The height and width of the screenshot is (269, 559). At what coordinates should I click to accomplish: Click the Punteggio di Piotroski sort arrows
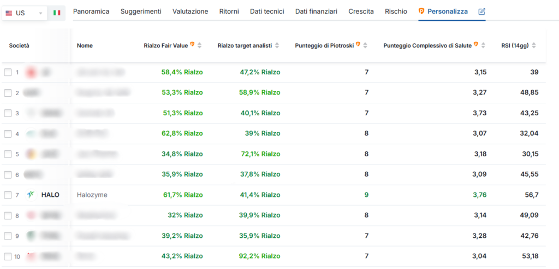365,45
